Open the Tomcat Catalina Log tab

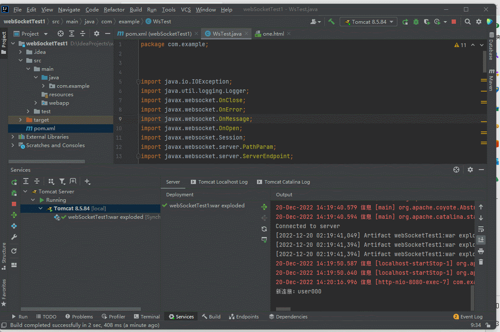pyautogui.click(x=287, y=182)
